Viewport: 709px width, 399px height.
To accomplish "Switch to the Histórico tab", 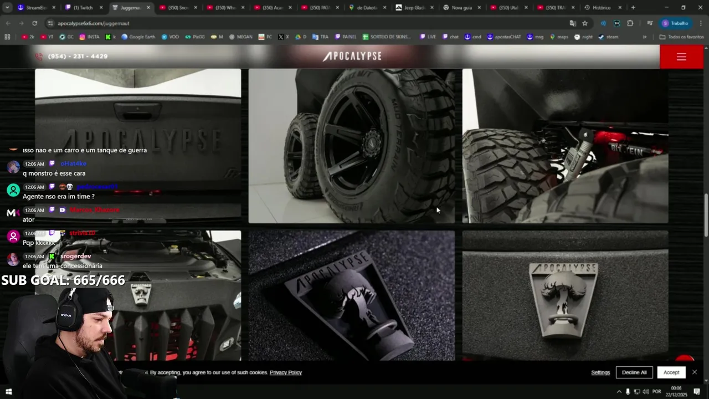I will coord(602,8).
